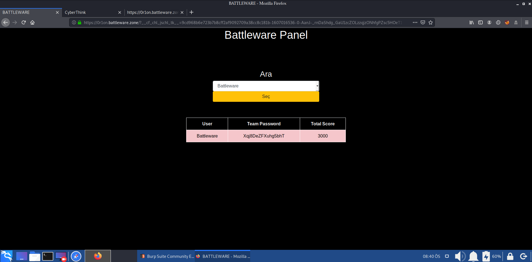Open the Firefox account icon

[x=489, y=22]
